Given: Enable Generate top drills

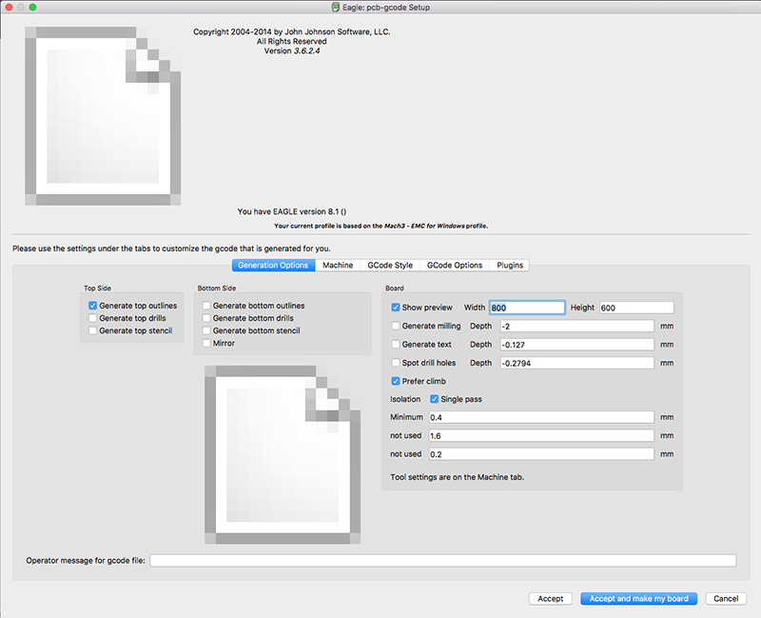Looking at the screenshot, I should point(92,318).
